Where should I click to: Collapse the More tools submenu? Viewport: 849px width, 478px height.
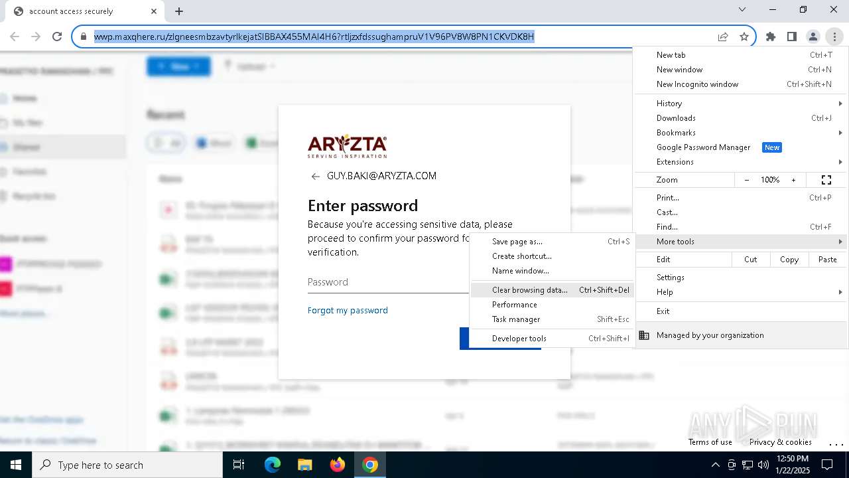coord(740,242)
